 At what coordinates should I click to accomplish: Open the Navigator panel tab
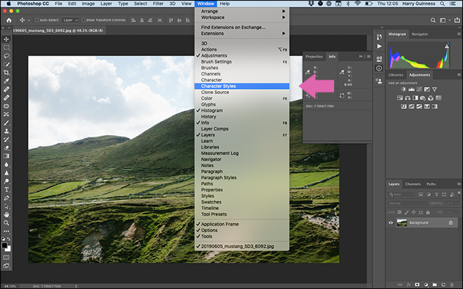[420, 33]
